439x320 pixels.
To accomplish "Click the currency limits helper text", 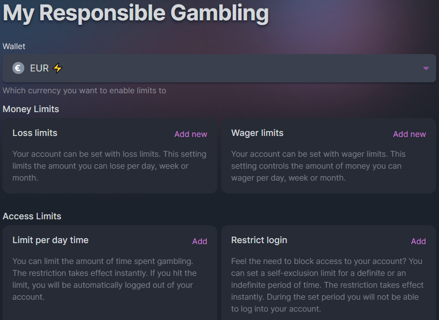I will point(84,90).
